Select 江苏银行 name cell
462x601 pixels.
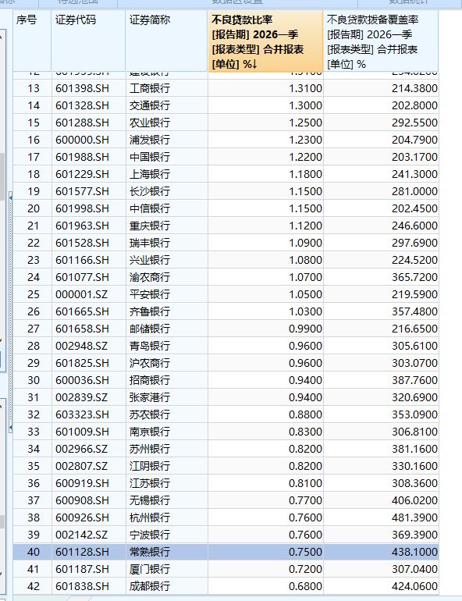(x=167, y=483)
